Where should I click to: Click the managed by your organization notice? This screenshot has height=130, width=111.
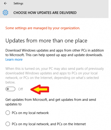43,28
